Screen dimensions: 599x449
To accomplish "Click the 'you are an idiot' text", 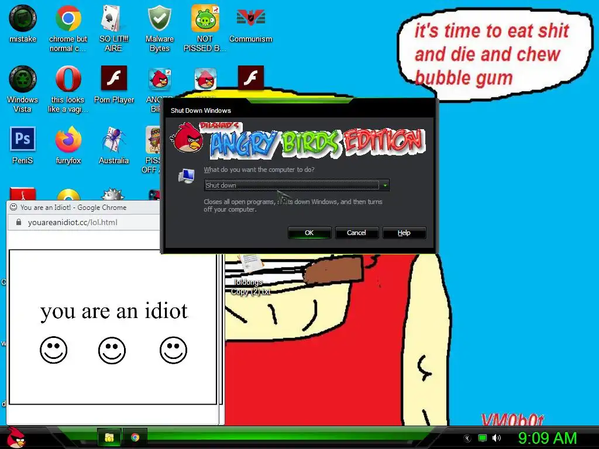I will click(114, 311).
